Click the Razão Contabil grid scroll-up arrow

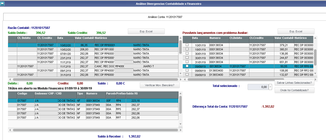click(x=180, y=38)
